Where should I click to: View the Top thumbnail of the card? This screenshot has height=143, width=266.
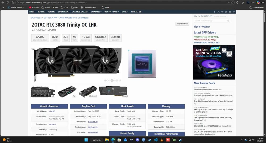pos(67,92)
